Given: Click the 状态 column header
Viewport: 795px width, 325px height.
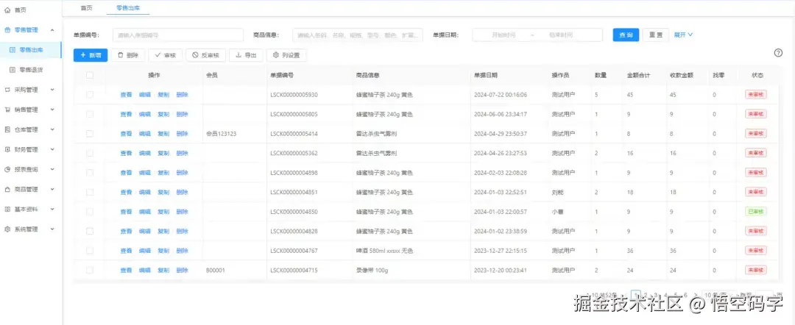Looking at the screenshot, I should click(x=757, y=75).
